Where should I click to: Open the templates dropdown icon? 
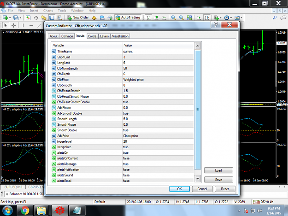pos(238,18)
